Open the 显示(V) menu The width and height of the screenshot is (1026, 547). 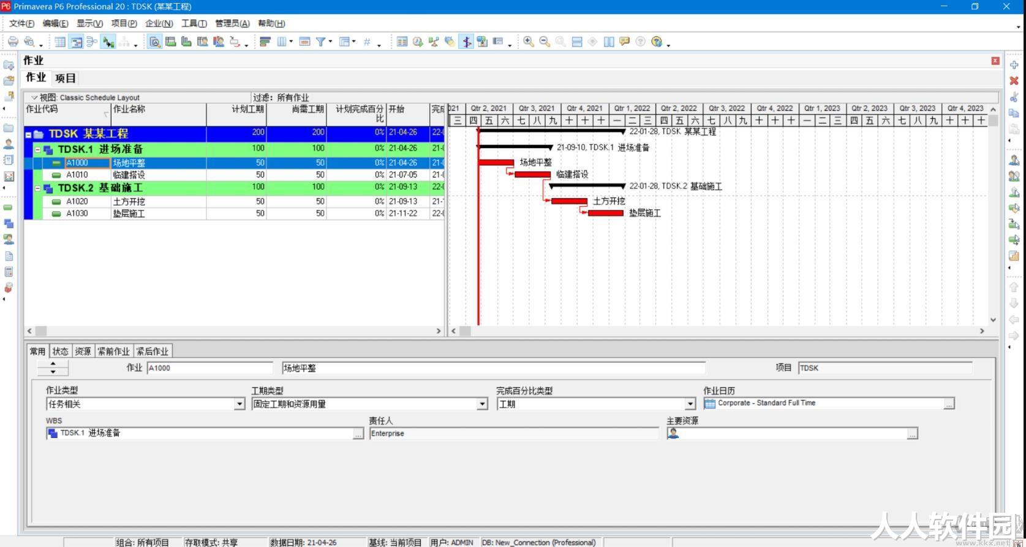point(89,23)
